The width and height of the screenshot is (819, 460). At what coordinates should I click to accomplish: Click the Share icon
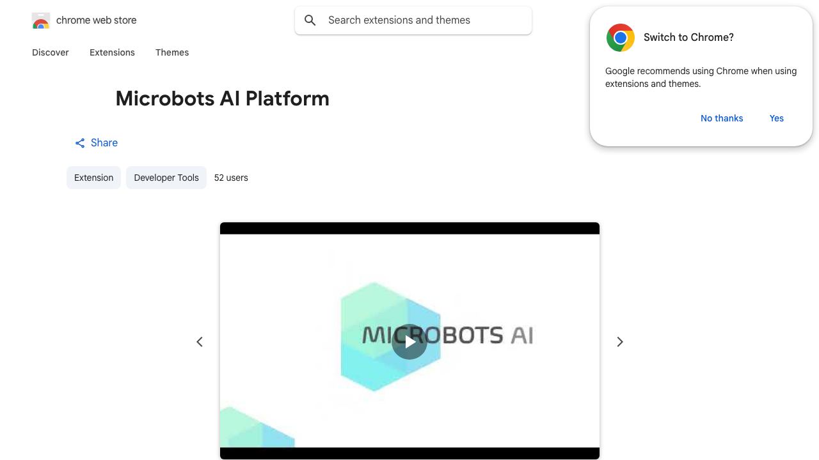[x=80, y=143]
